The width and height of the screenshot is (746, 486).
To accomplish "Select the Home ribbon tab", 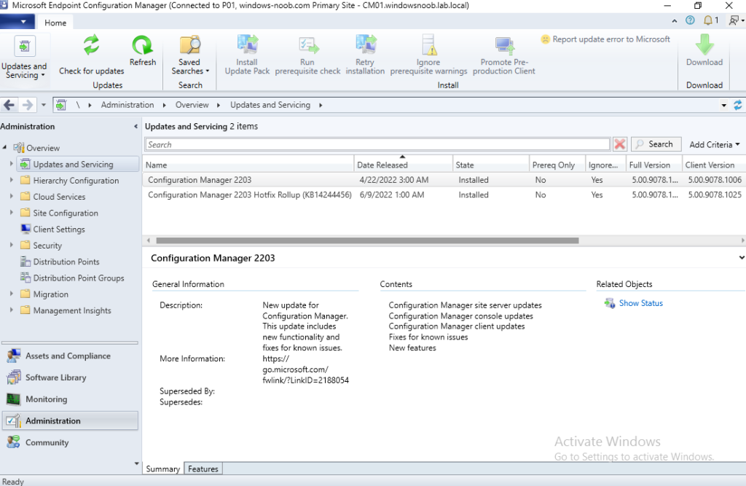I will click(x=55, y=23).
